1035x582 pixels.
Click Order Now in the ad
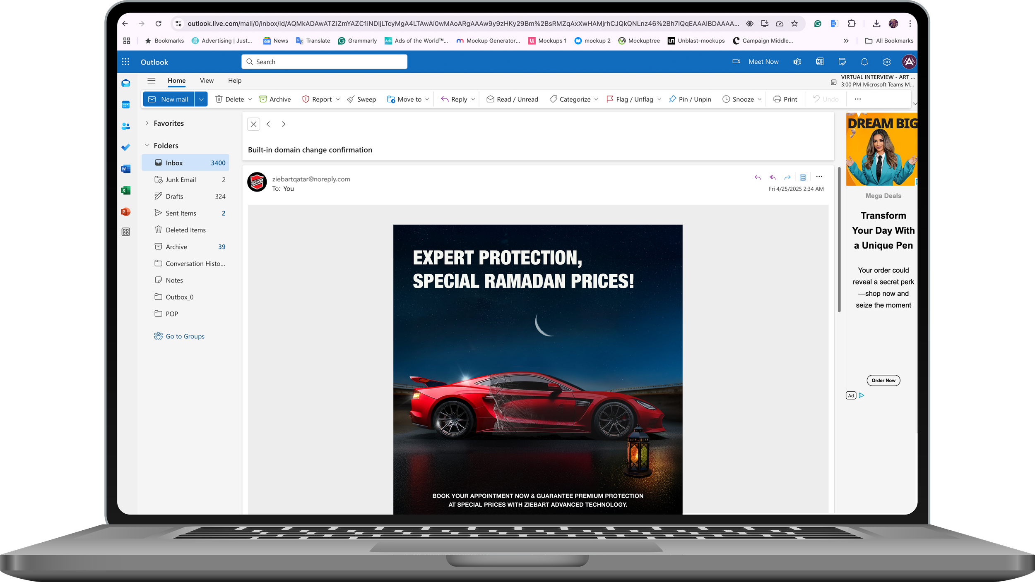click(883, 381)
